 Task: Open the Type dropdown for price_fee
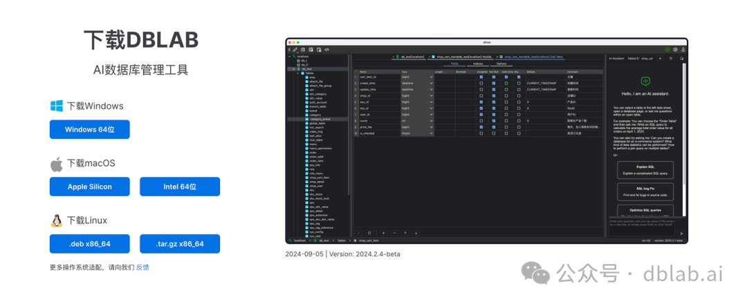coord(431,127)
